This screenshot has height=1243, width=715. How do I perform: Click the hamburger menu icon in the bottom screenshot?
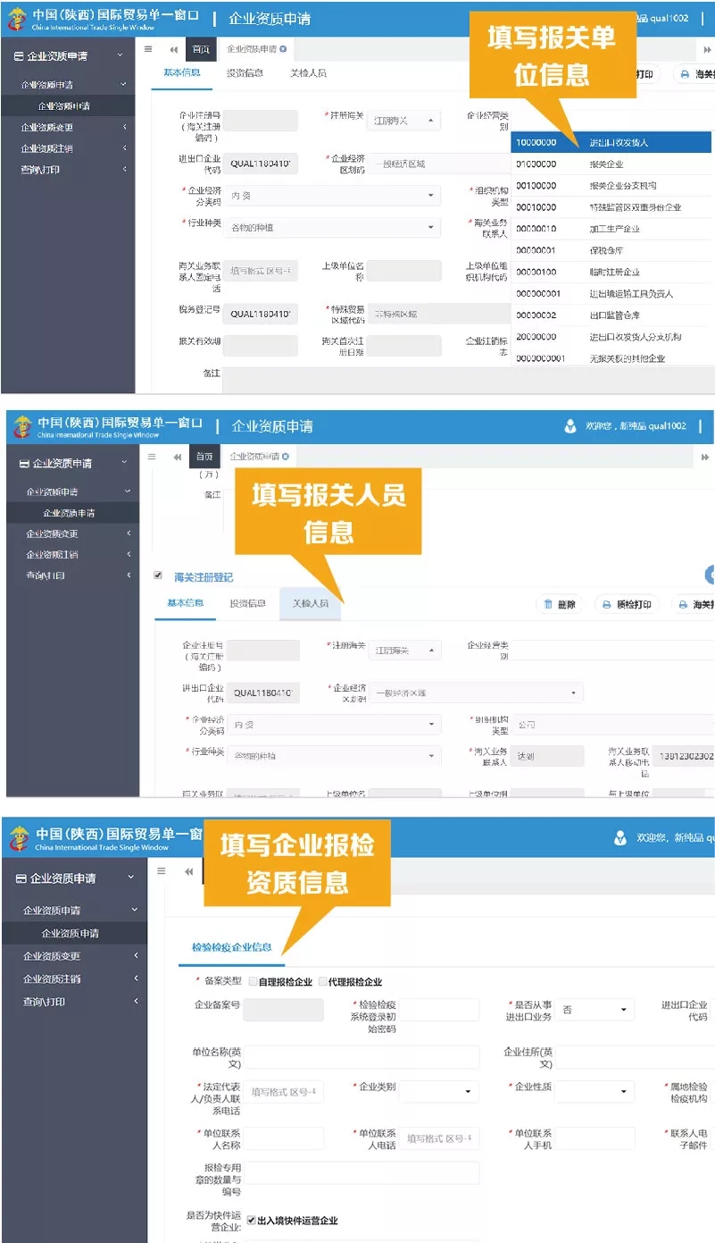click(x=162, y=870)
